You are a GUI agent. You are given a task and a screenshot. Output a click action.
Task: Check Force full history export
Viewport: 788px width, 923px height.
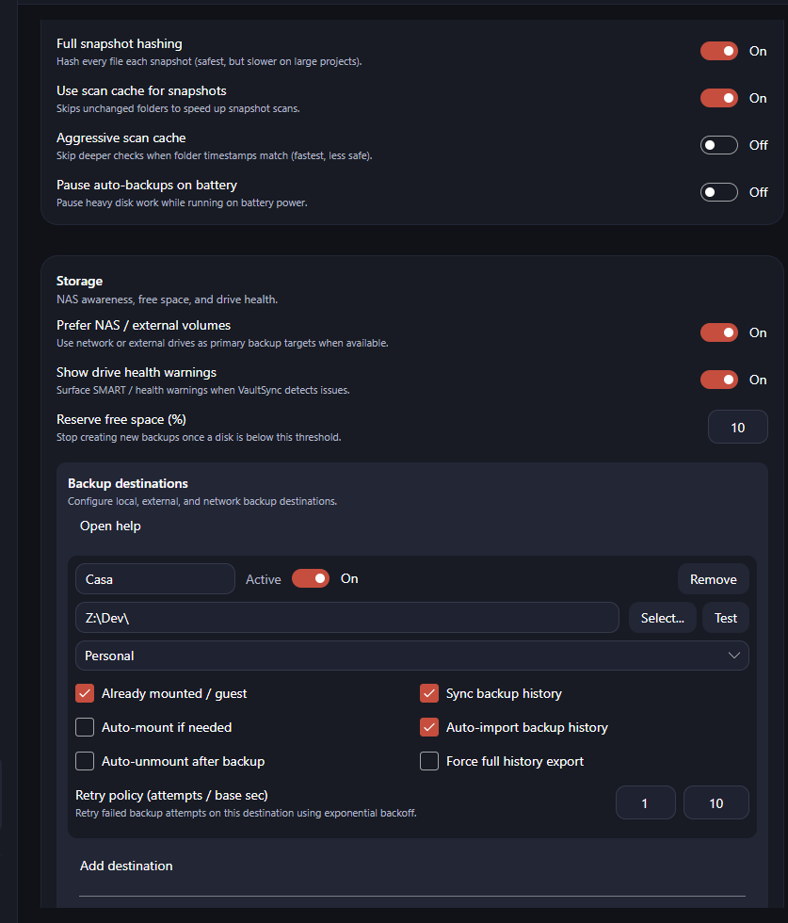pyautogui.click(x=429, y=761)
